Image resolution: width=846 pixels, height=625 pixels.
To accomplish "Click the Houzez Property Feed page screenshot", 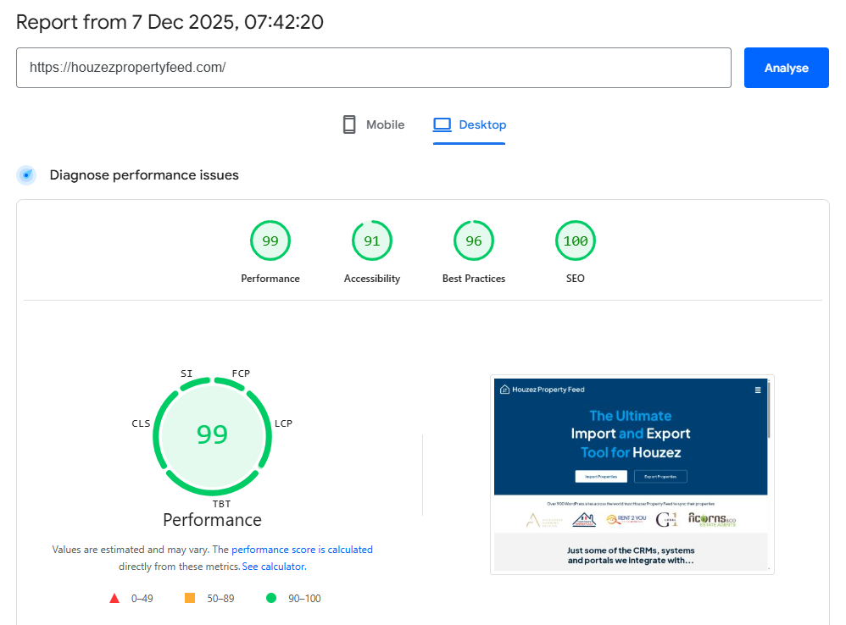I will click(632, 474).
